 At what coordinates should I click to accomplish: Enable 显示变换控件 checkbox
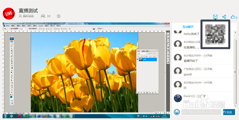coord(28,29)
